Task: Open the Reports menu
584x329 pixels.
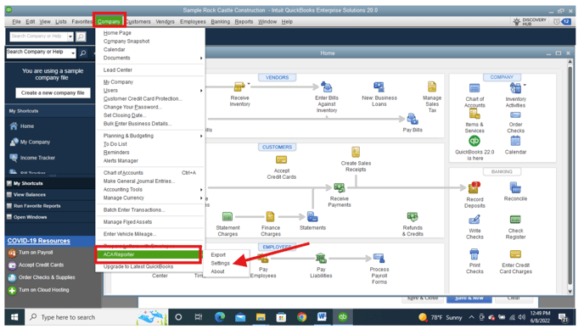Action: (x=244, y=21)
